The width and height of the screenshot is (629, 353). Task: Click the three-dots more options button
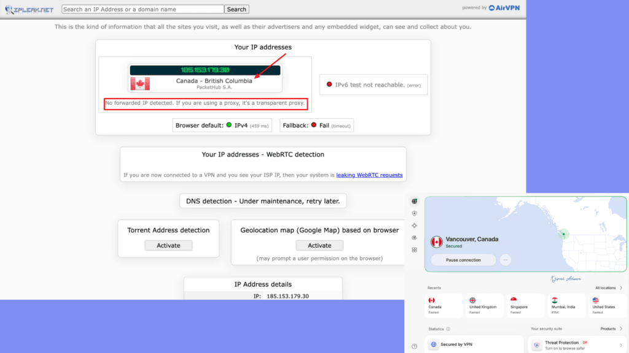(506, 260)
